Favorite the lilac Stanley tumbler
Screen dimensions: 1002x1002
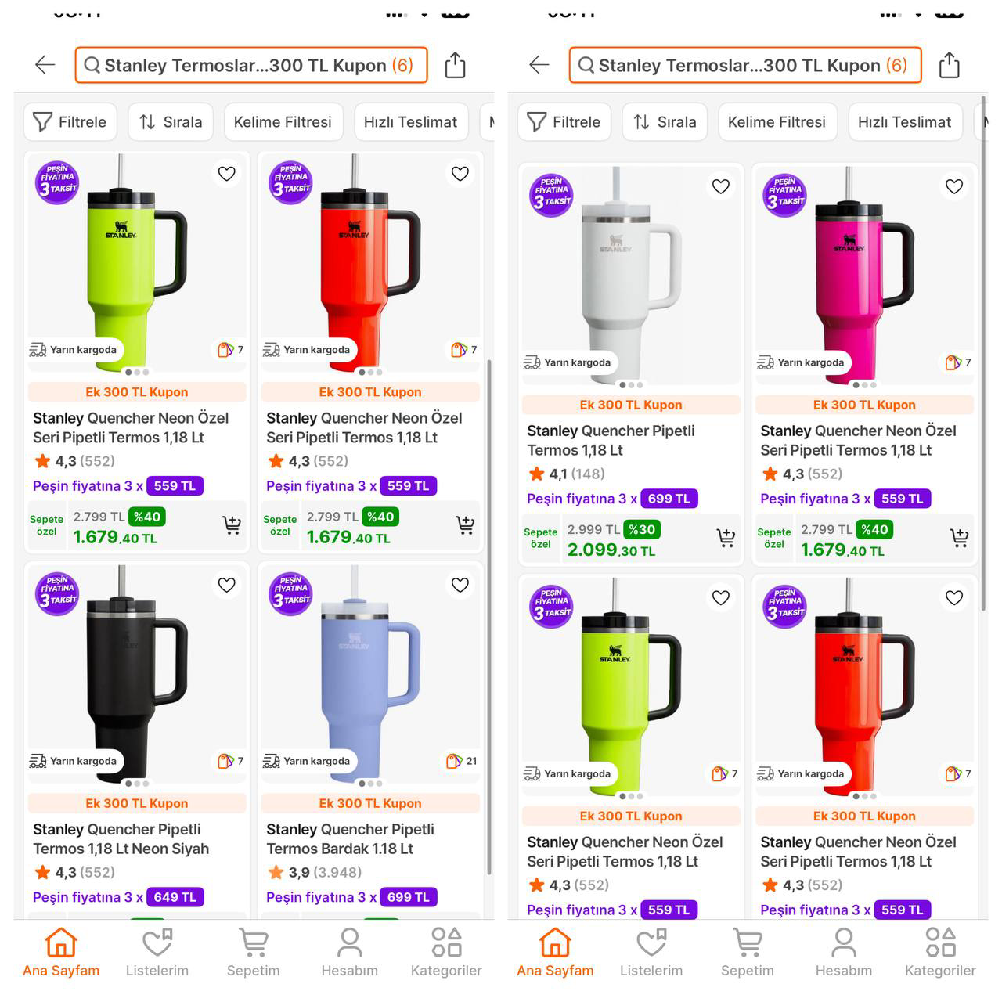point(460,585)
